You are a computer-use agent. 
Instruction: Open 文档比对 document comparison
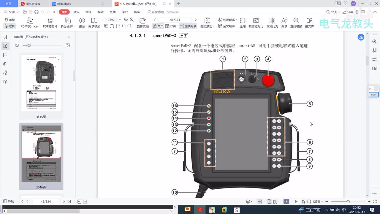click(x=272, y=23)
